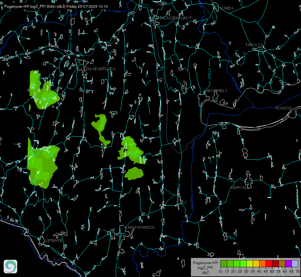The width and height of the screenshot is (301, 277).
Task: Click the SÜMEG town label
Action: (x=227, y=8)
